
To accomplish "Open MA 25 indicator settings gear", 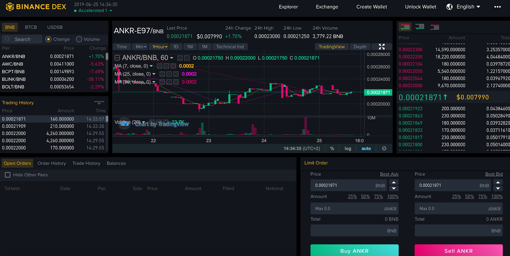I will (169, 74).
